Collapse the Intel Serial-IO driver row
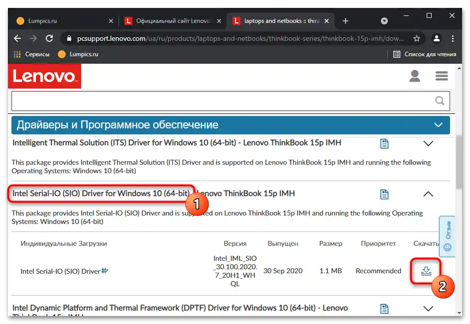Image resolution: width=470 pixels, height=324 pixels. point(428,194)
